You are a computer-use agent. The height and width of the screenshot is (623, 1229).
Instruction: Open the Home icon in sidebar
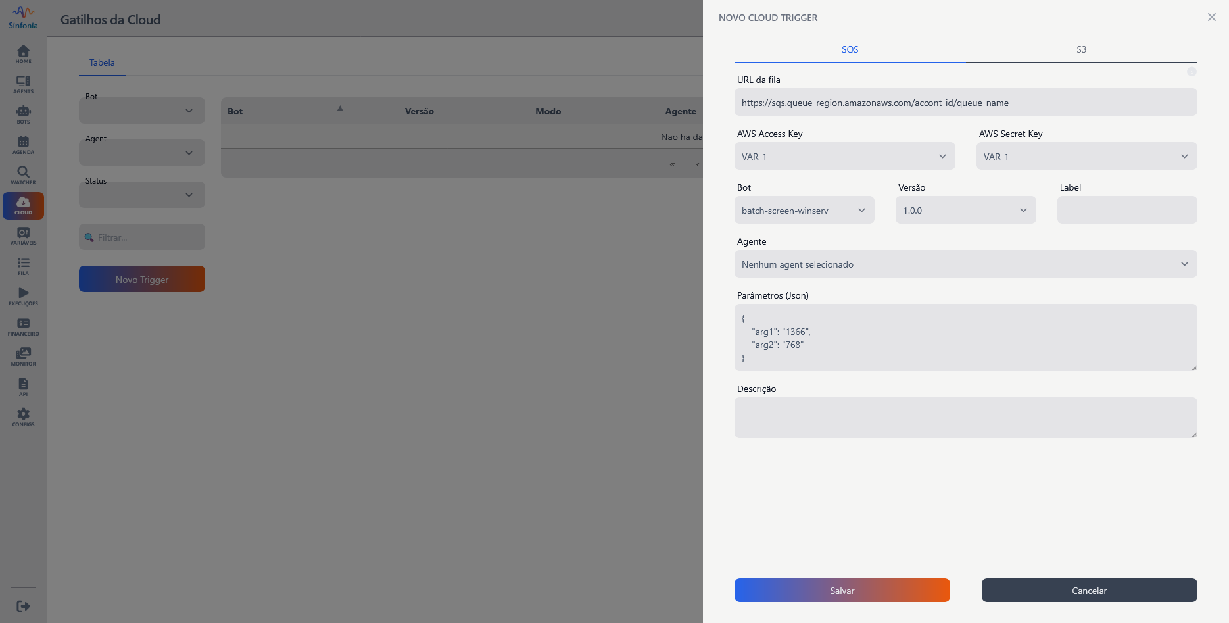(x=23, y=54)
